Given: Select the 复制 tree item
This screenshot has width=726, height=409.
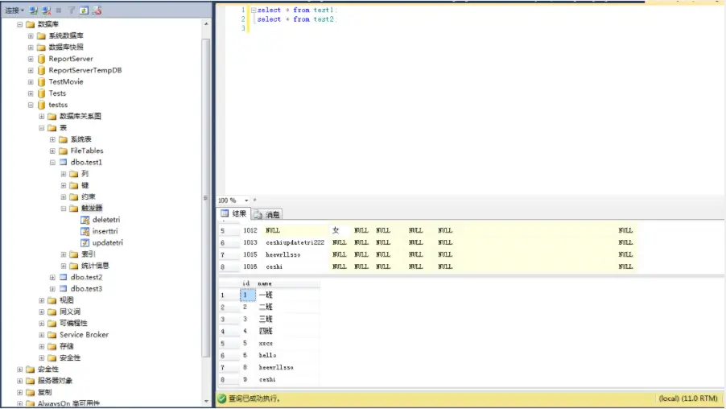Looking at the screenshot, I should tap(45, 392).
